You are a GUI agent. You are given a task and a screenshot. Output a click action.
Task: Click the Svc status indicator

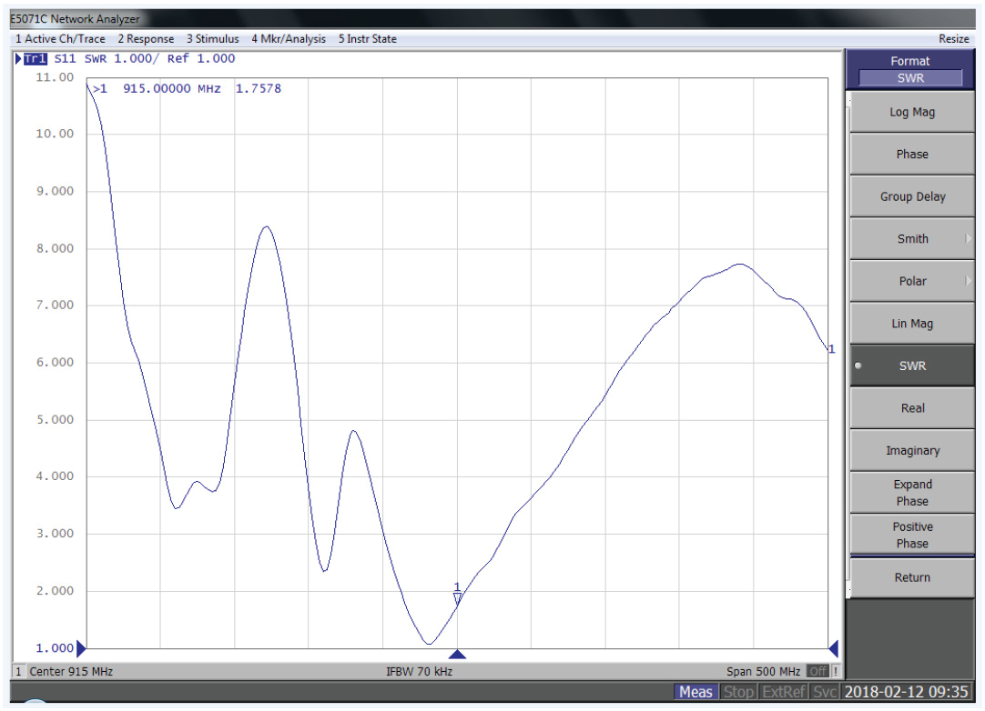coord(825,693)
